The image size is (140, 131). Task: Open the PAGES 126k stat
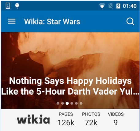pyautogui.click(x=66, y=119)
